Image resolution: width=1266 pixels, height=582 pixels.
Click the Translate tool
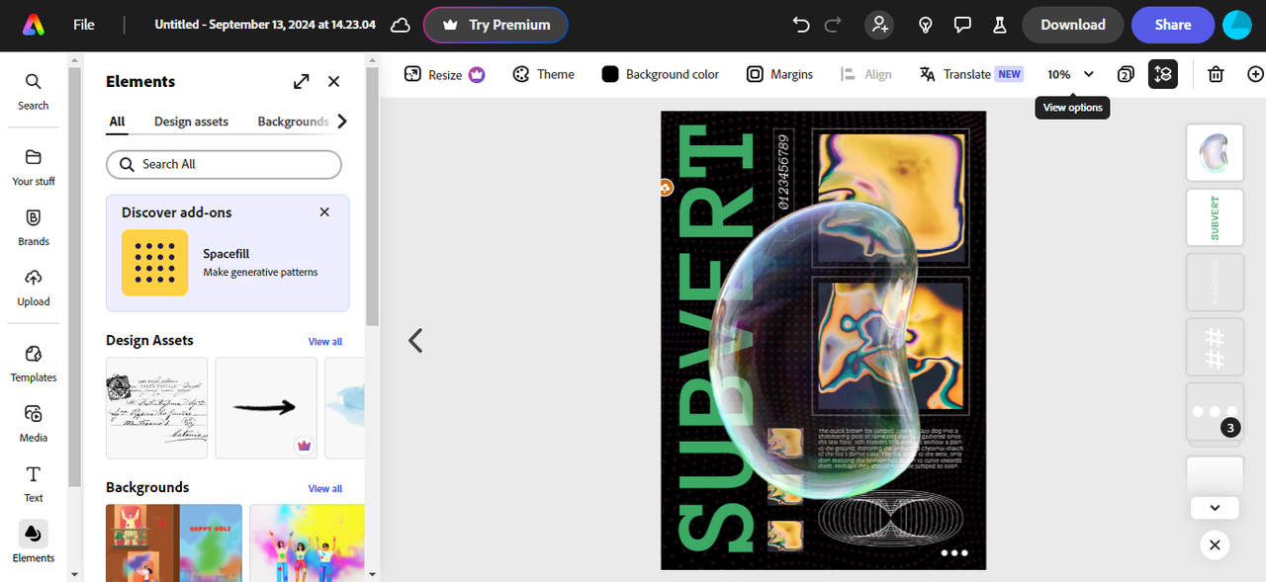pos(970,74)
